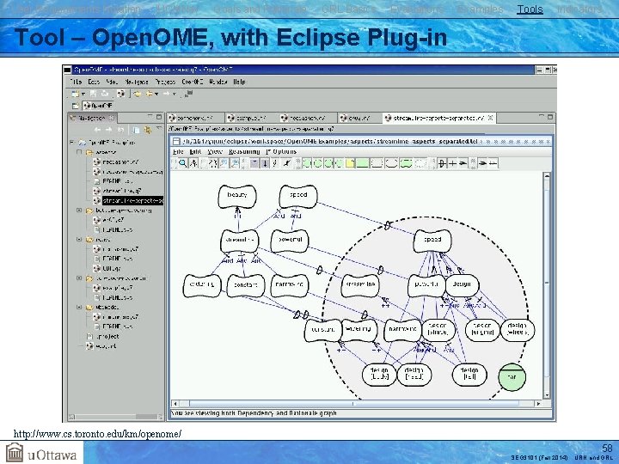
Task: Open the dropdown beside the back-navigation arrow
Action: coord(156,95)
